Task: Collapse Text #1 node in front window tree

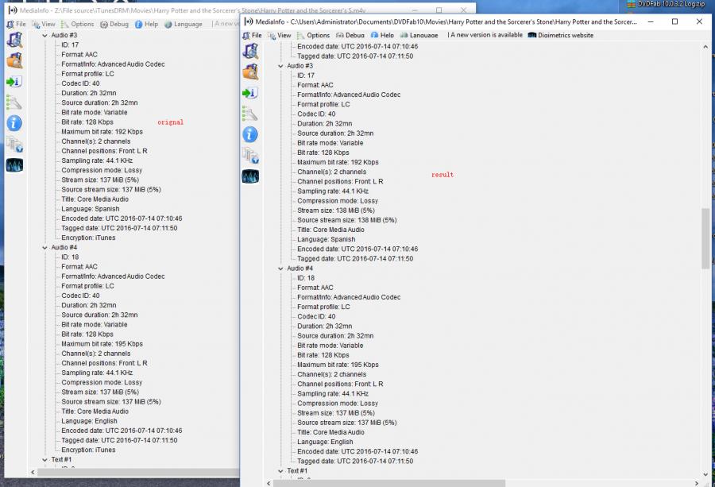Action: (280, 470)
